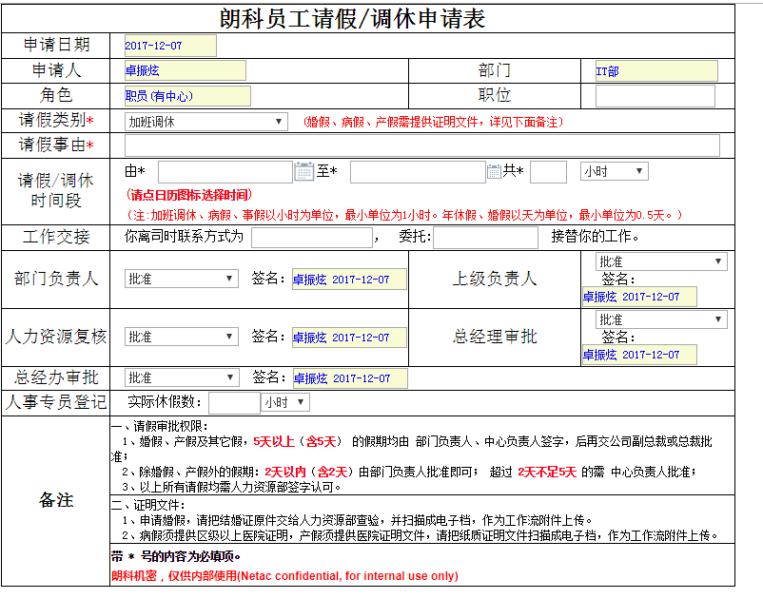Click the line 以上所有请假均需人力资源部签字认可
This screenshot has height=599, width=763.
pyautogui.click(x=231, y=487)
